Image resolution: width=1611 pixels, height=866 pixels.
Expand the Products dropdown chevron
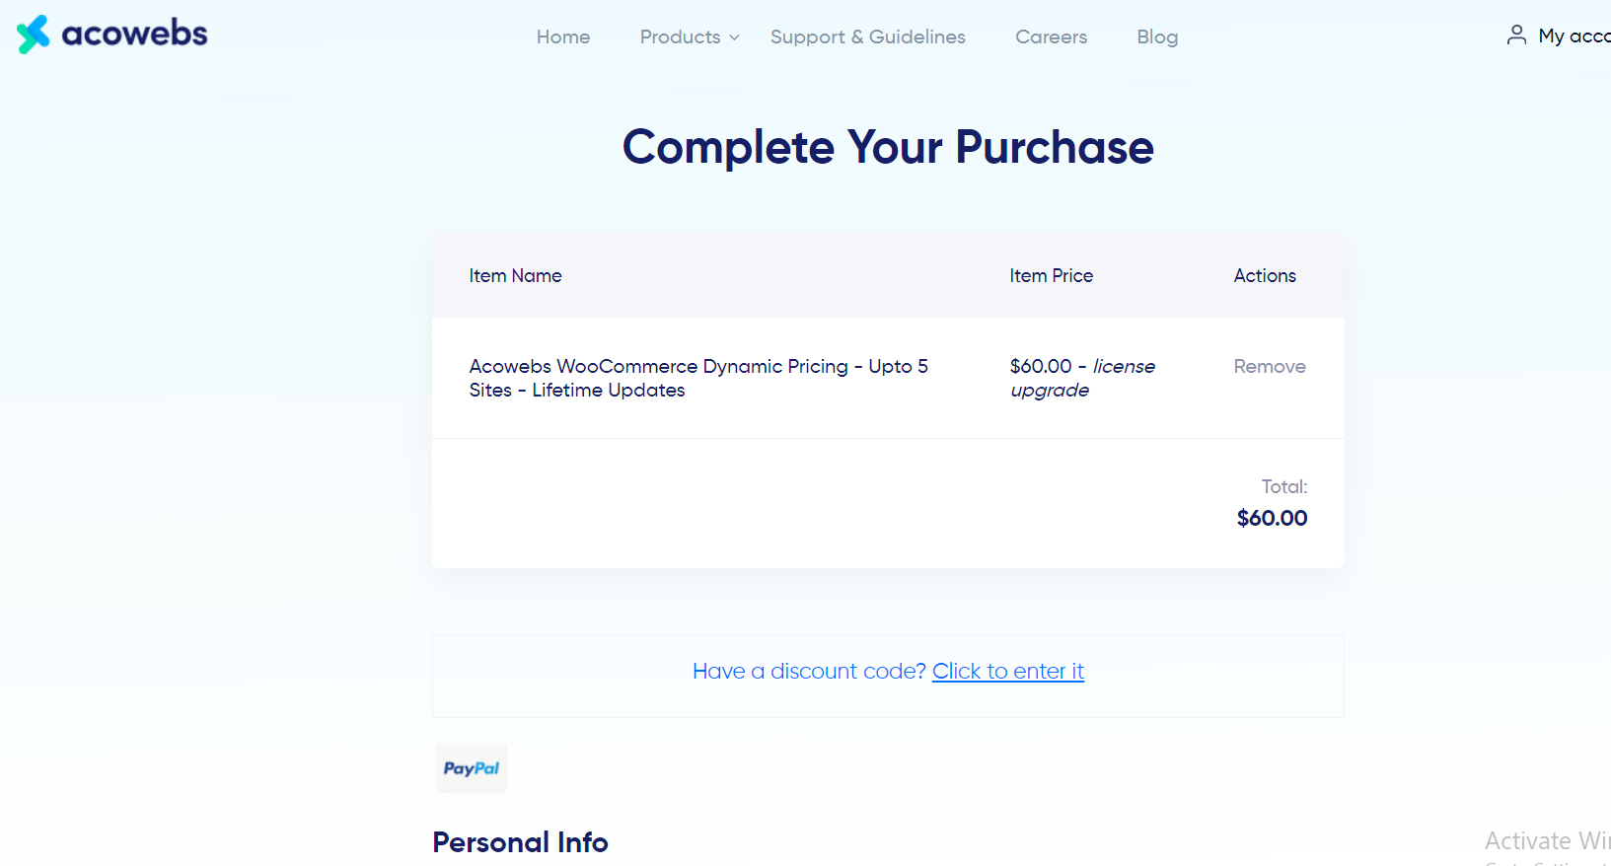734,37
